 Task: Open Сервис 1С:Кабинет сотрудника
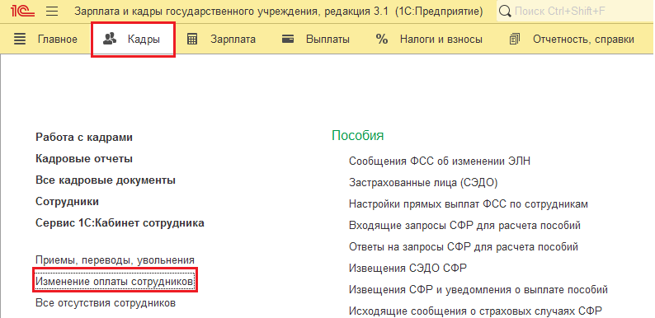click(x=120, y=223)
